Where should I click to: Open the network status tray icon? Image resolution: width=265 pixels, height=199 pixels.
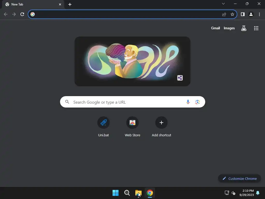tap(227, 193)
